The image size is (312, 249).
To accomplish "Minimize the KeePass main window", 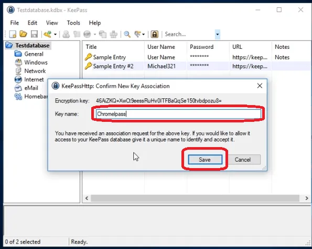I will [x=258, y=10].
